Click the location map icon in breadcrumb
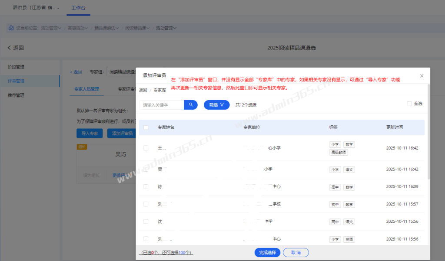This screenshot has width=445, height=261. coord(11,28)
